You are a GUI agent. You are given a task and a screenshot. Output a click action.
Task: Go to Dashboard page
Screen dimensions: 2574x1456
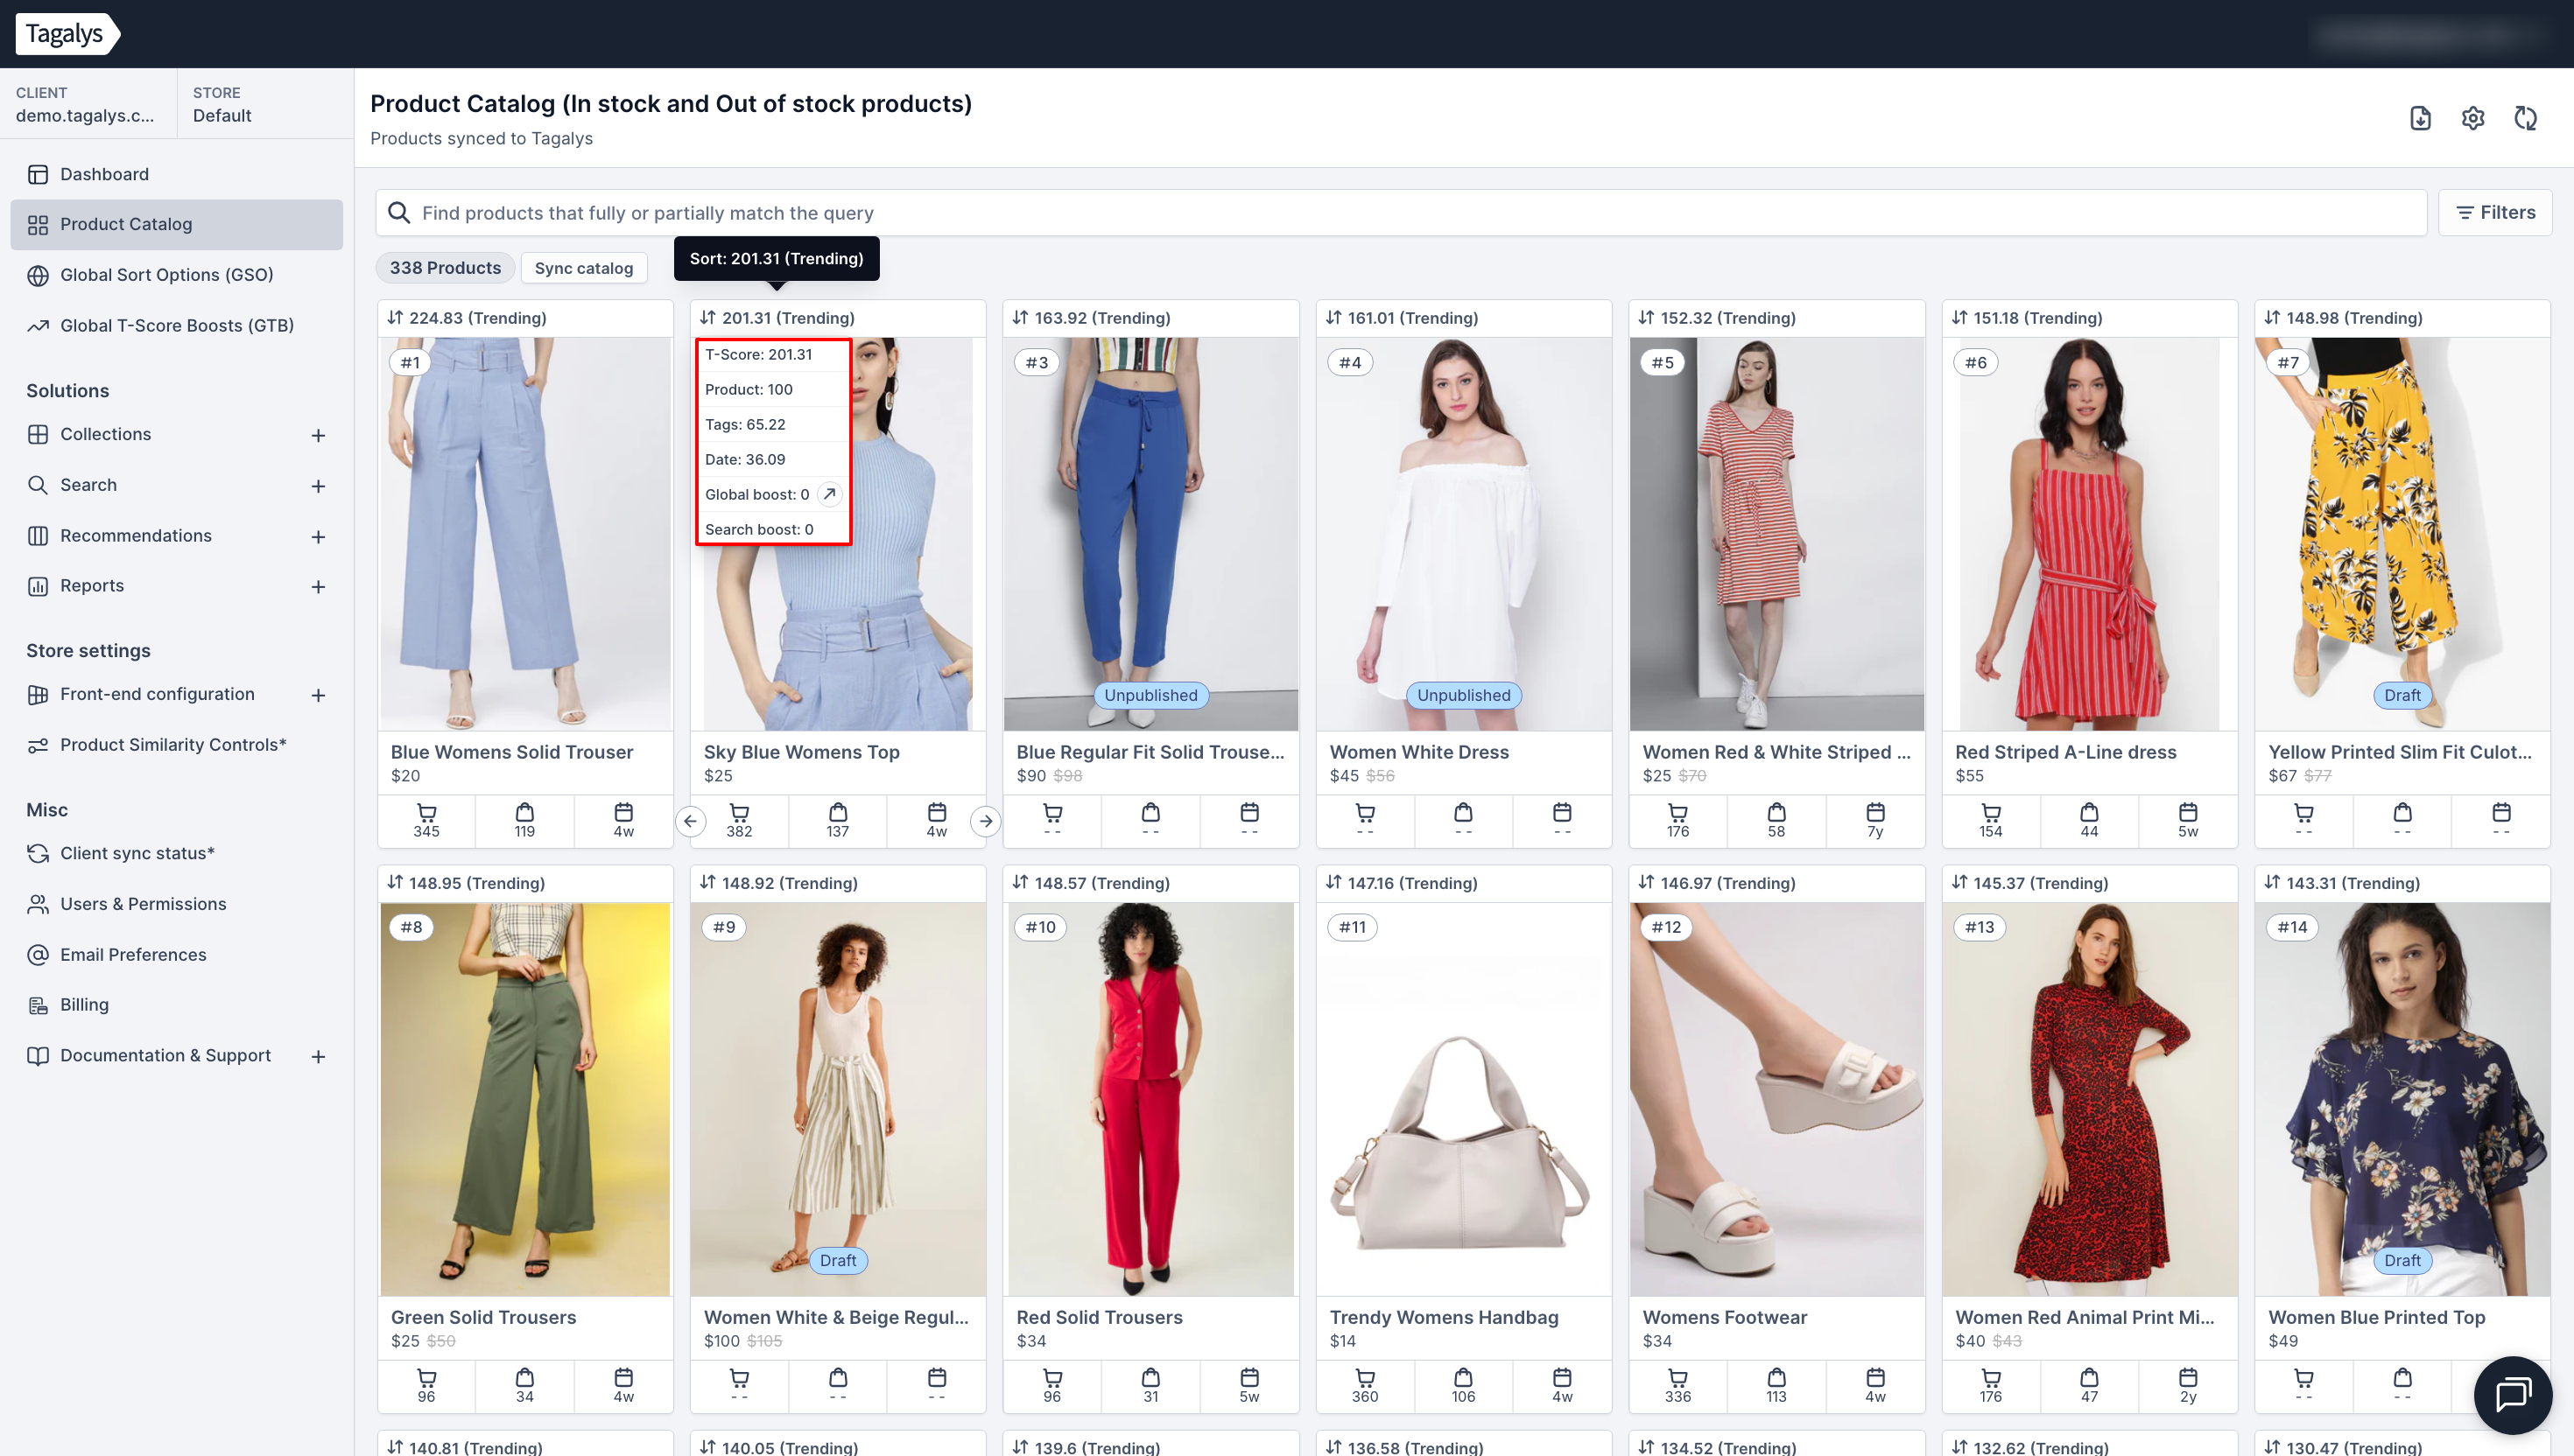pyautogui.click(x=104, y=174)
